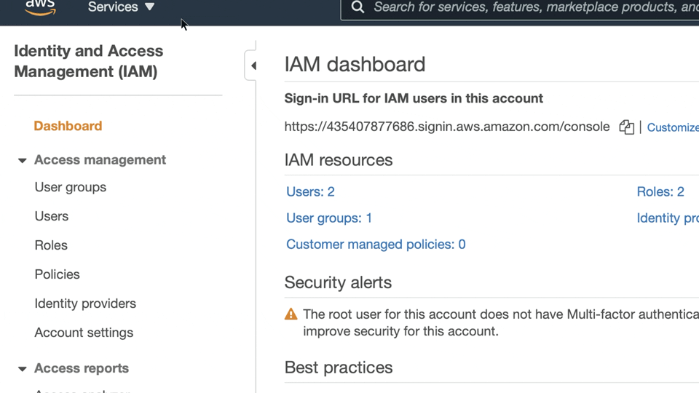Click the Identity and Access Management title

tap(88, 61)
